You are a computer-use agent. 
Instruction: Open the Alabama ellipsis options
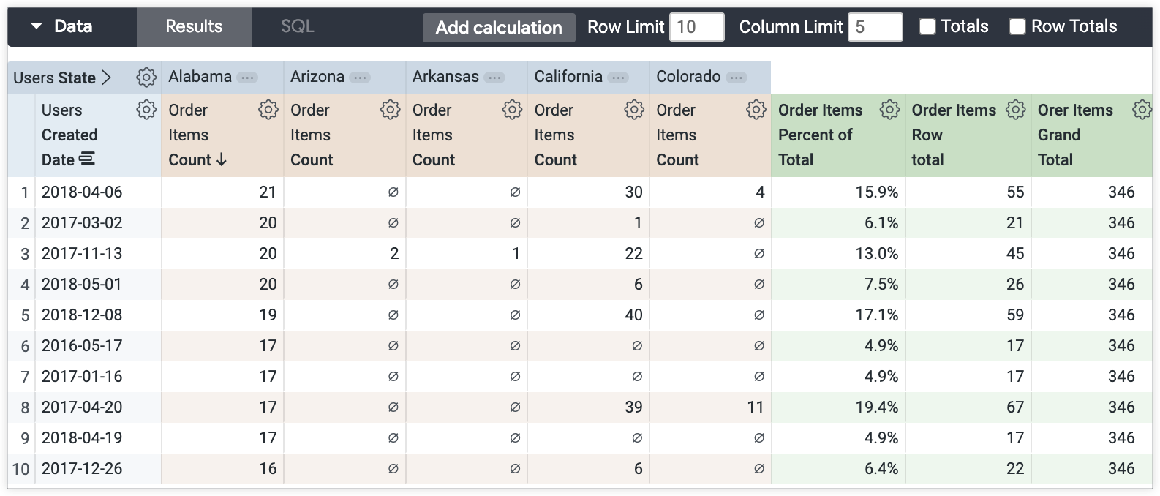click(247, 78)
